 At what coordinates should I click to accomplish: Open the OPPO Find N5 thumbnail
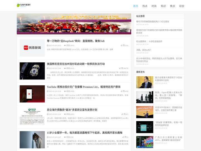click(145, 112)
